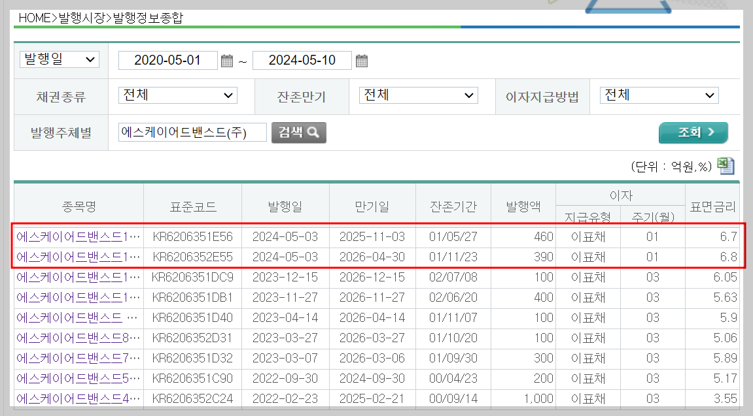Select standard code KR6206352E55 cell
Image resolution: width=753 pixels, height=416 pixels.
(x=192, y=257)
